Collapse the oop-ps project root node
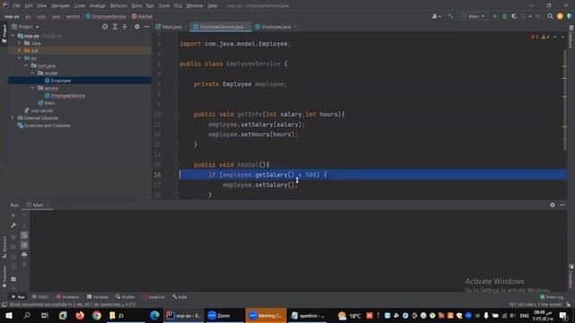 [x=13, y=36]
